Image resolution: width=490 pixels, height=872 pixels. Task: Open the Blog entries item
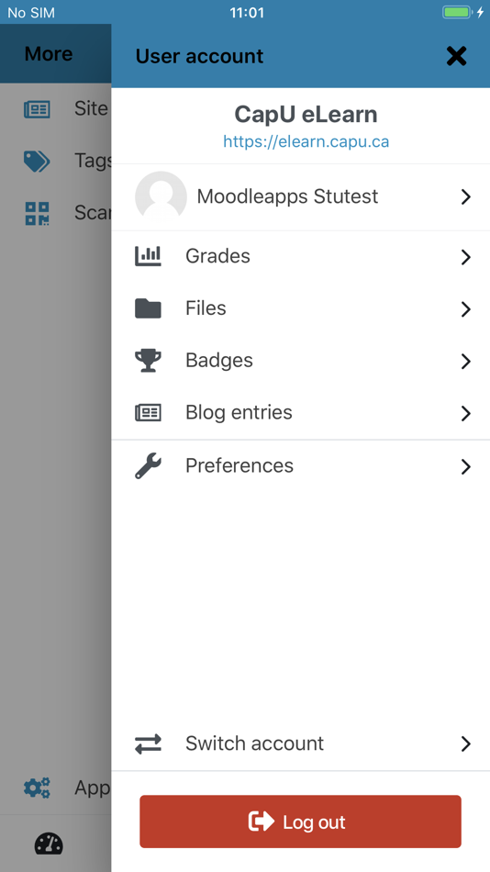(x=300, y=413)
